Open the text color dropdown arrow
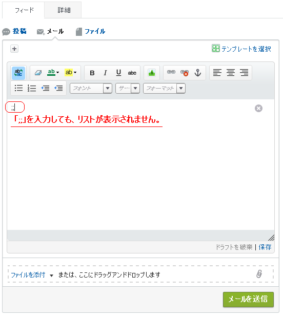This screenshot has height=319, width=283. point(57,72)
